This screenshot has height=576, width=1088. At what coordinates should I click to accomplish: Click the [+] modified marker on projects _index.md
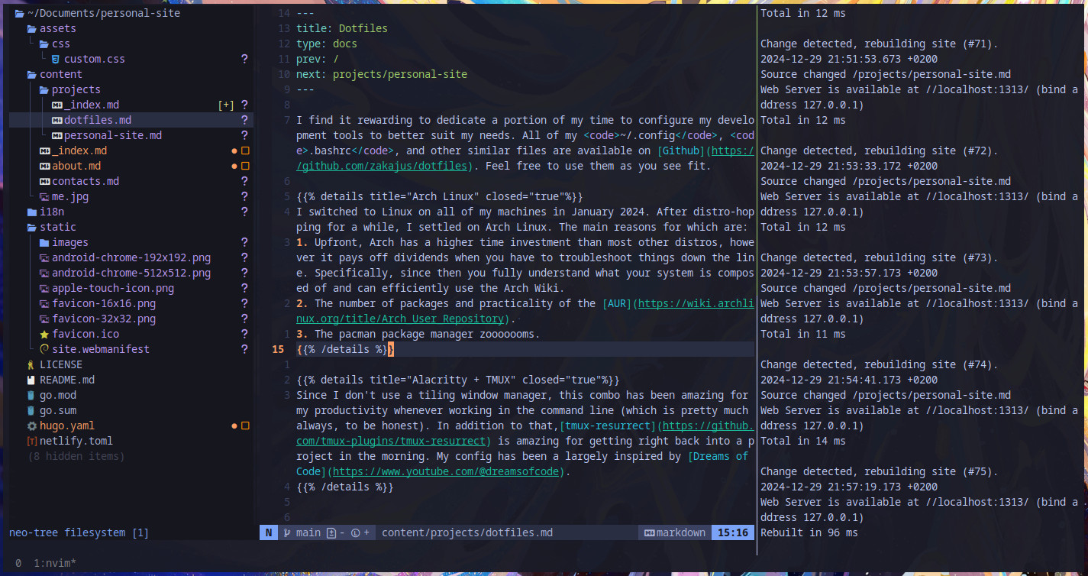(226, 105)
